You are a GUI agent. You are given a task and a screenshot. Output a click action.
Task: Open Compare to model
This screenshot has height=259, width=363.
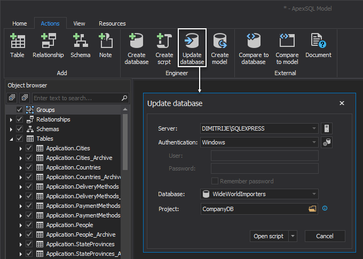coord(287,48)
